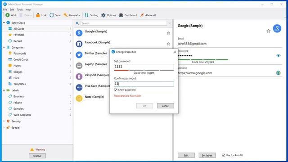Click the dialog password strength bar
Image resolution: width=288 pixels, height=162 pixels.
(x=144, y=71)
